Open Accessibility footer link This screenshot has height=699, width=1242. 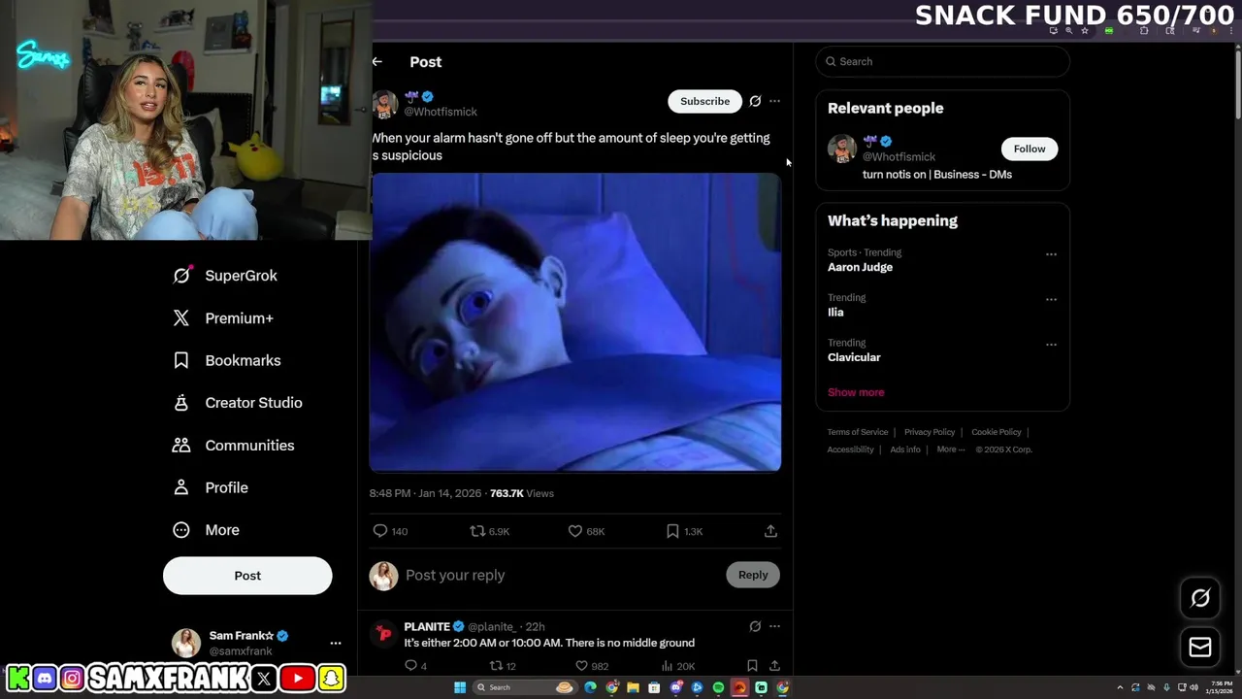coord(851,449)
